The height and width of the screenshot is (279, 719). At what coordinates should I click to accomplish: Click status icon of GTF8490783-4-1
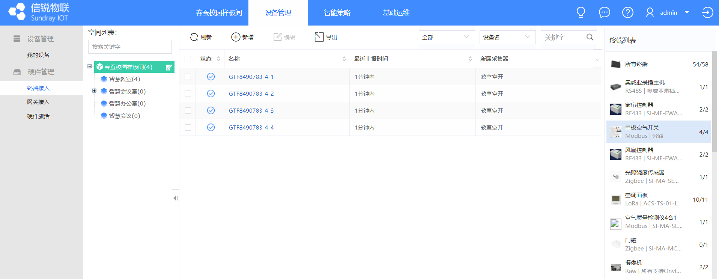(x=211, y=77)
